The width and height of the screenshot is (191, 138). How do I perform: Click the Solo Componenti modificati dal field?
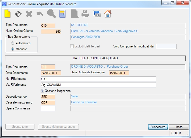click(166, 46)
